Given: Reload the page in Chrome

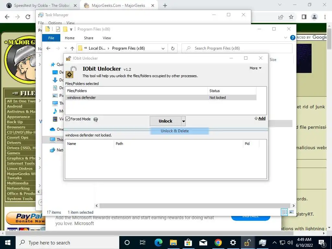Looking at the screenshot, I should (x=28, y=17).
